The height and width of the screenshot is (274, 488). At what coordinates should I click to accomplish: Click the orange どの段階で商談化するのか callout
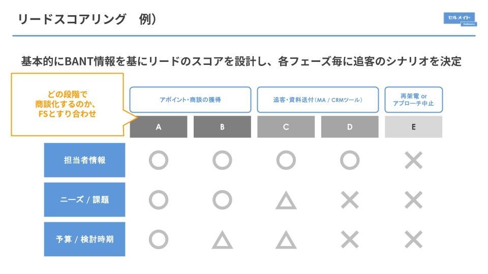pos(68,104)
